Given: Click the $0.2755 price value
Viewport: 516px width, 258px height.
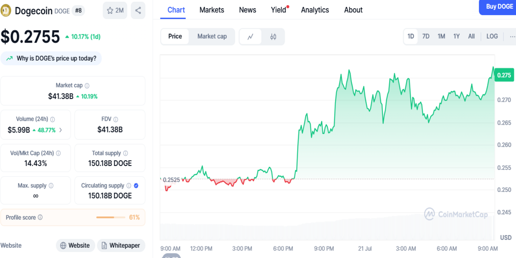Looking at the screenshot, I should click(x=30, y=37).
